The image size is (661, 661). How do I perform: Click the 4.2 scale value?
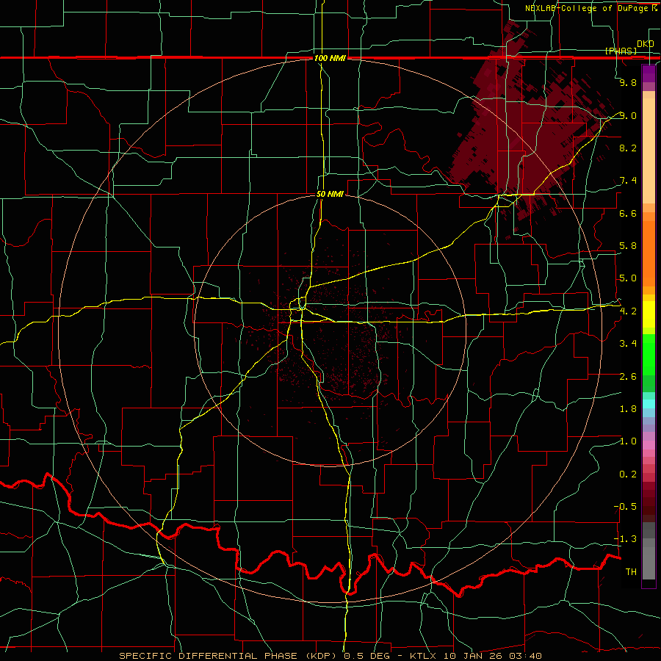coord(628,311)
